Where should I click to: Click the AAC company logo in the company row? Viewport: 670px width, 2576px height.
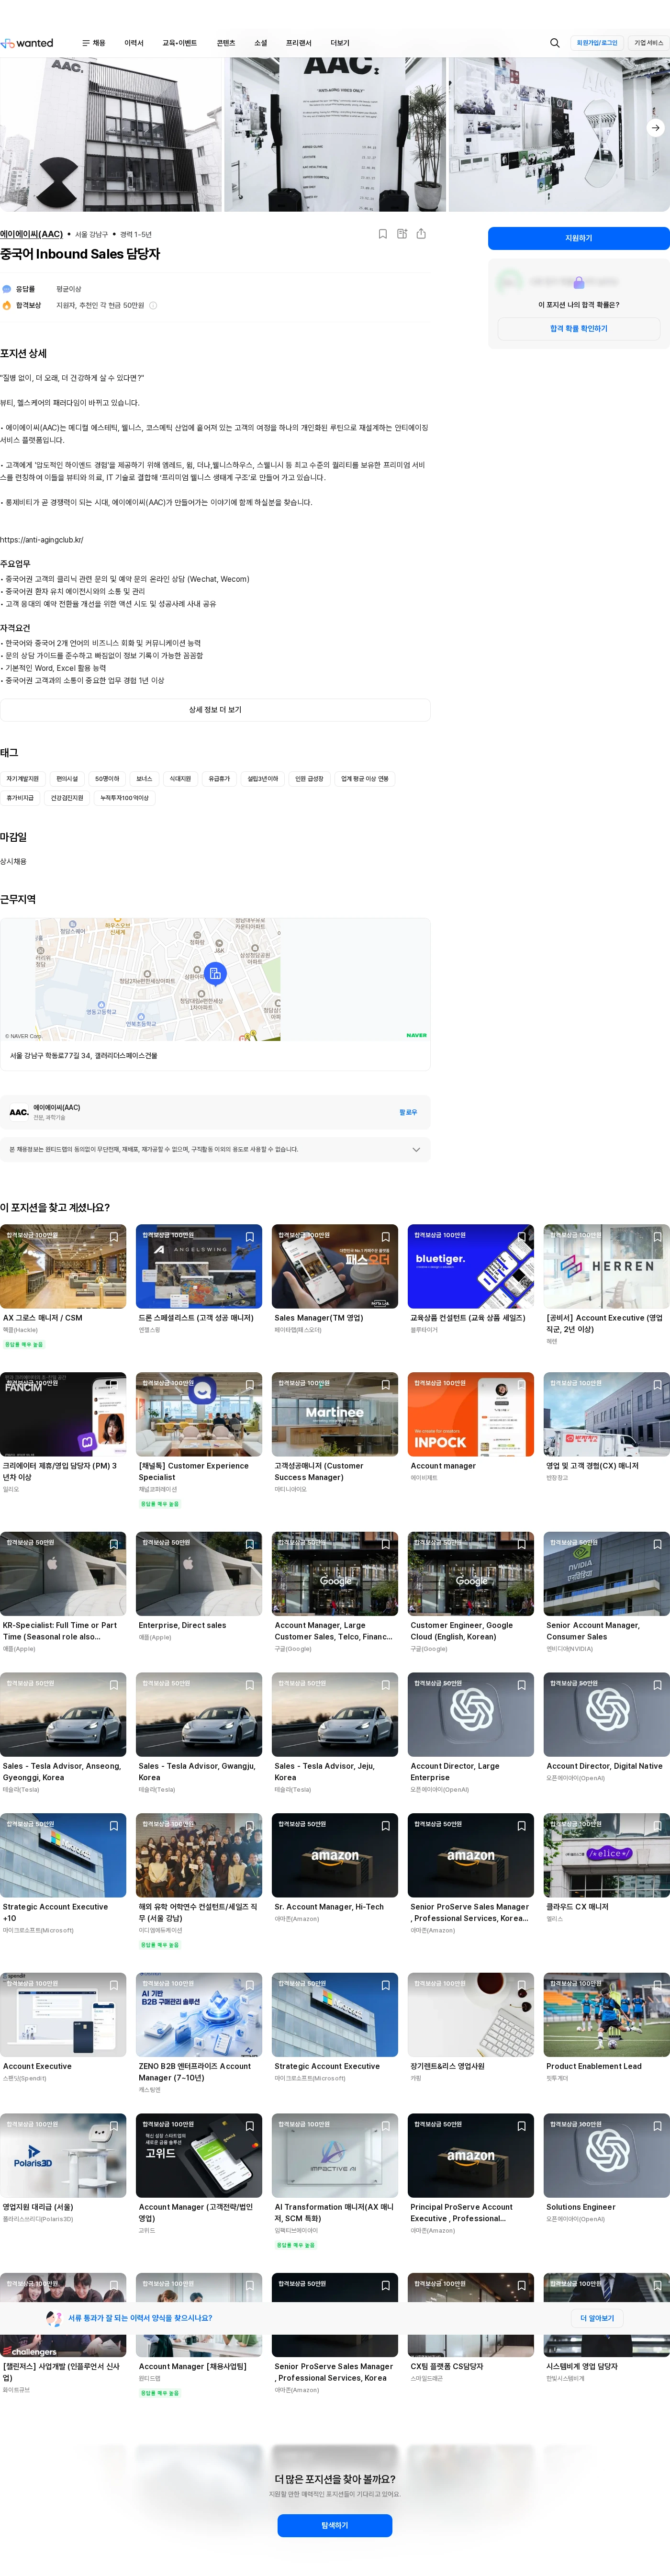(x=19, y=1112)
